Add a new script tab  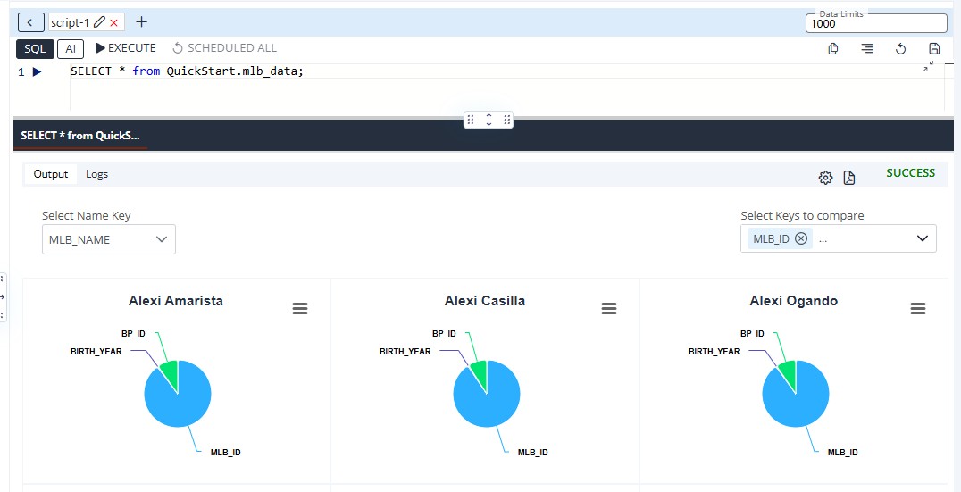click(x=141, y=22)
